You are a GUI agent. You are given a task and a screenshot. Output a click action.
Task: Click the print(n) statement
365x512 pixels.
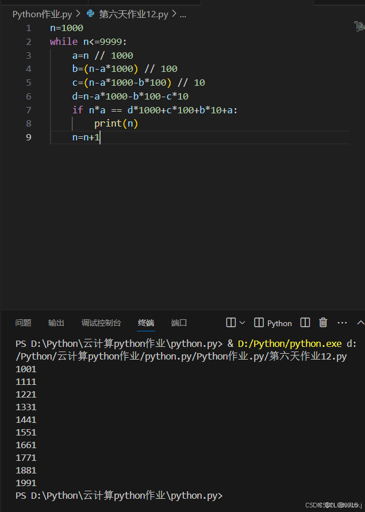(116, 124)
